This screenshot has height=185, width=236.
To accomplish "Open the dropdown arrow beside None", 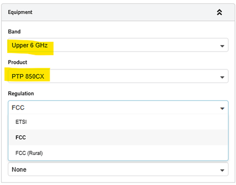I will point(222,170).
